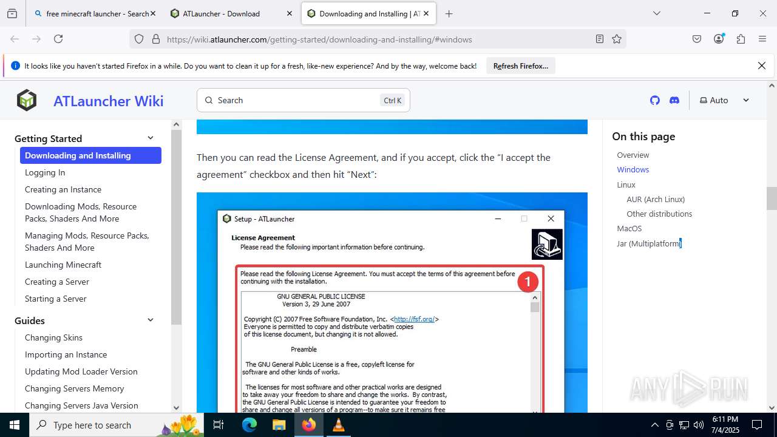The width and height of the screenshot is (777, 437).
Task: Show site security padlock information
Action: pyautogui.click(x=156, y=39)
